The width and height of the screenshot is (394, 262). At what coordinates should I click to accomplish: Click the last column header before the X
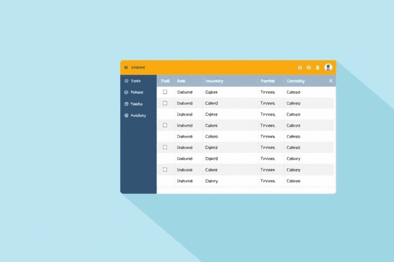click(x=295, y=81)
